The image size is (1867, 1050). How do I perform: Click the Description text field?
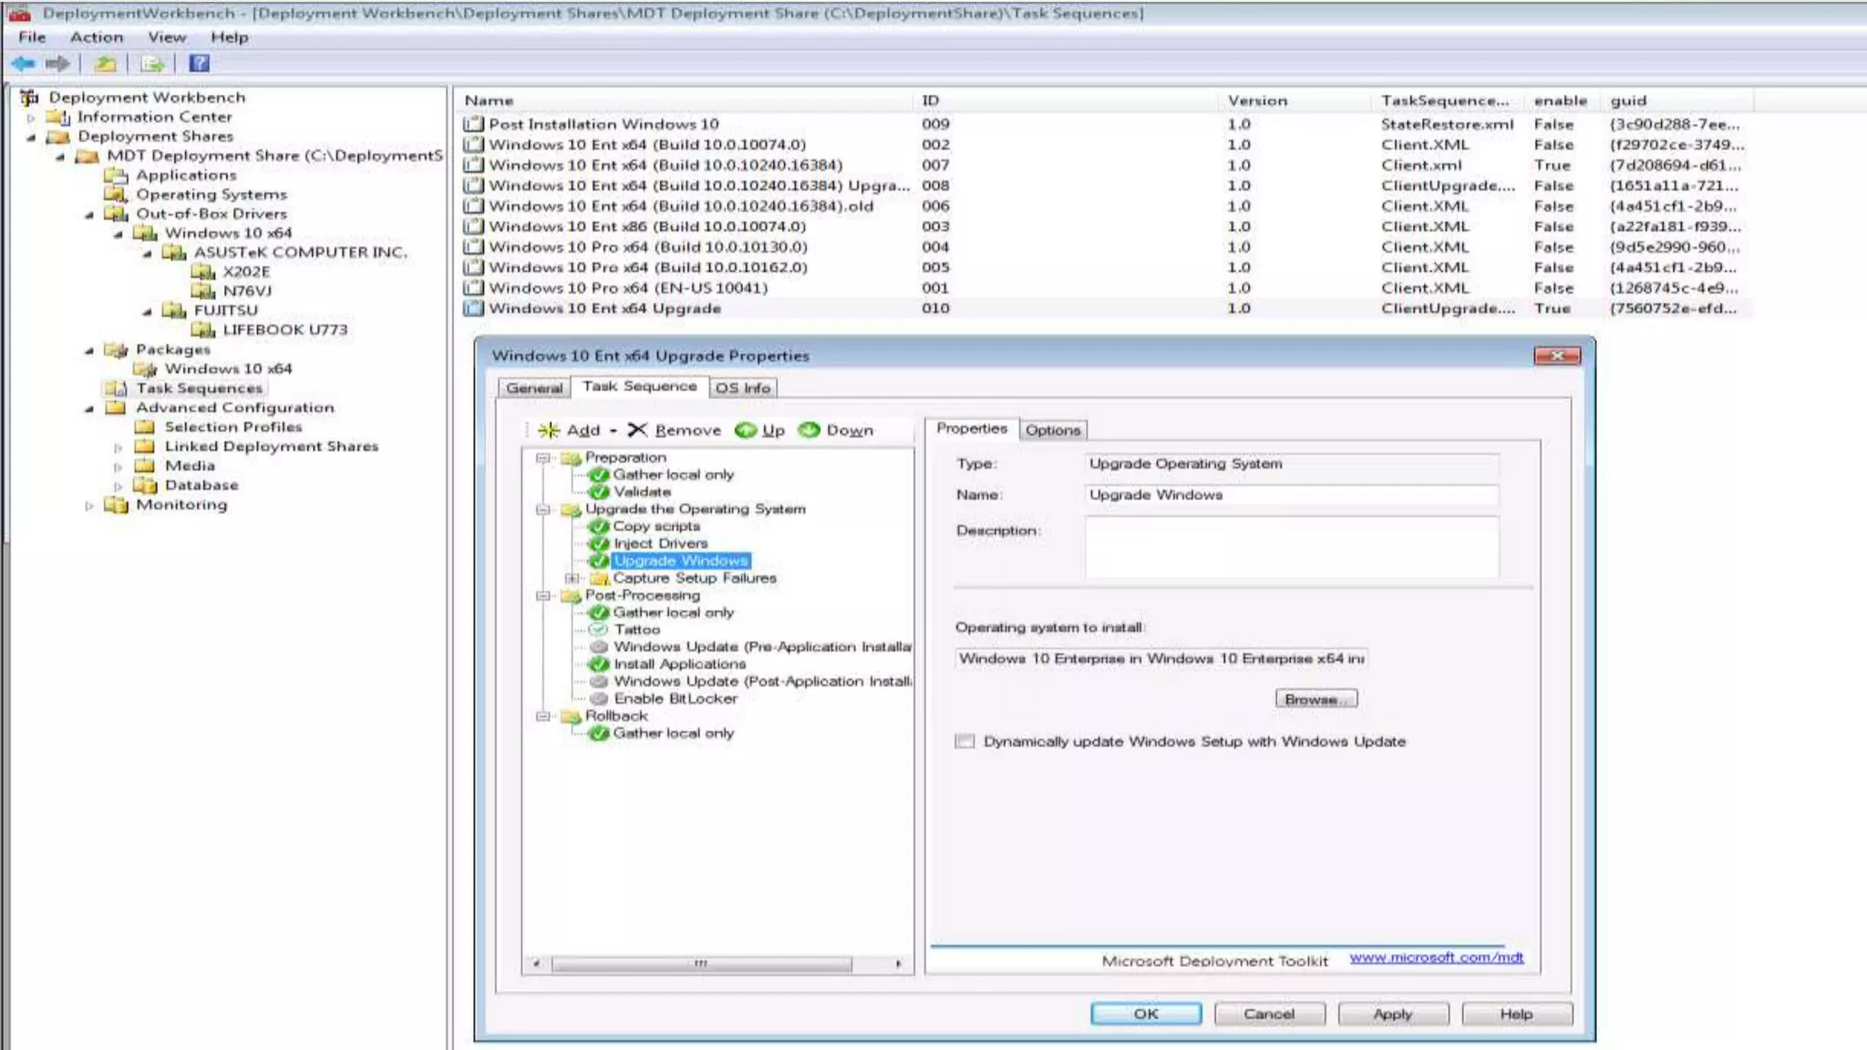coord(1291,547)
